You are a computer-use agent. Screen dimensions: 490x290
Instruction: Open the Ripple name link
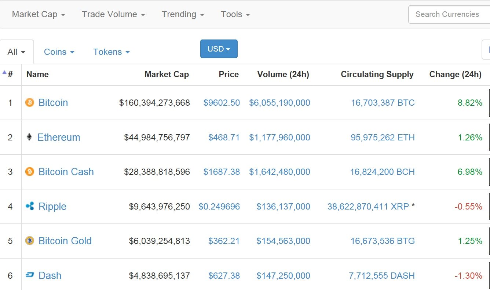[x=52, y=206]
